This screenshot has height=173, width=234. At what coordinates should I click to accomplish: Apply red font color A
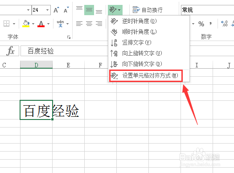point(41,24)
